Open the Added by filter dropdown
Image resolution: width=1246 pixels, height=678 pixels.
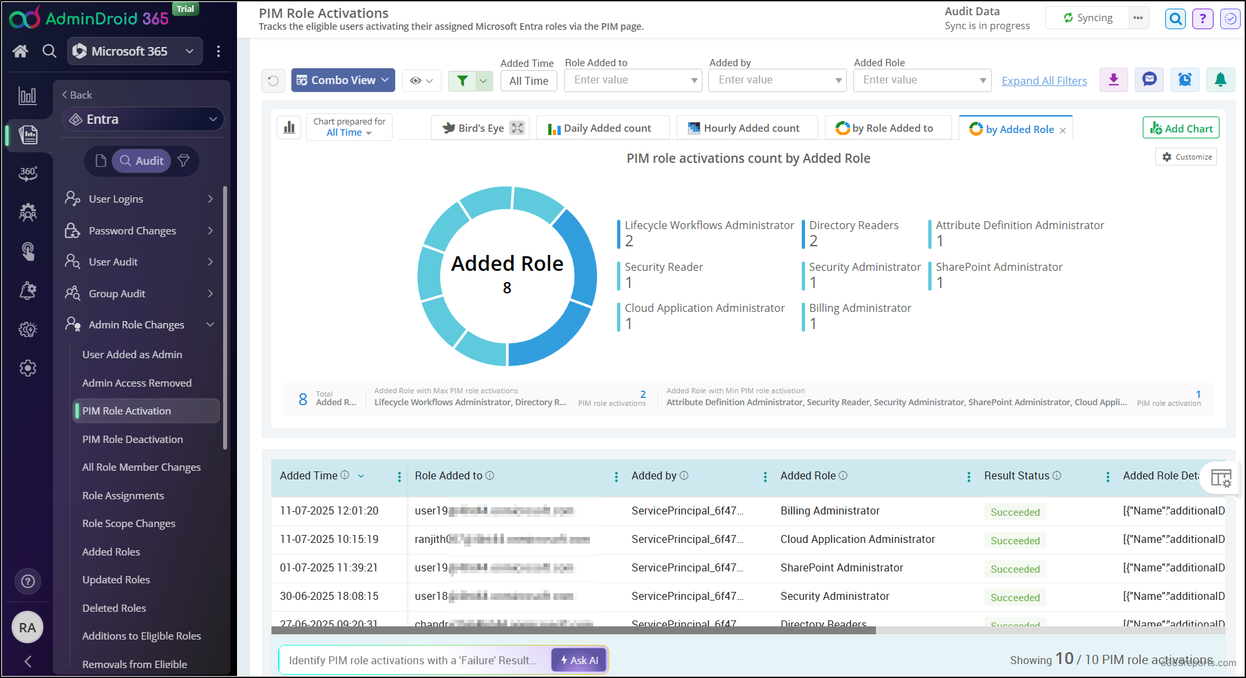click(x=777, y=80)
